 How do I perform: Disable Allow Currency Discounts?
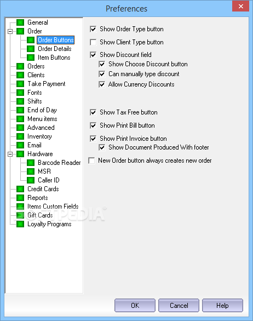[102, 84]
